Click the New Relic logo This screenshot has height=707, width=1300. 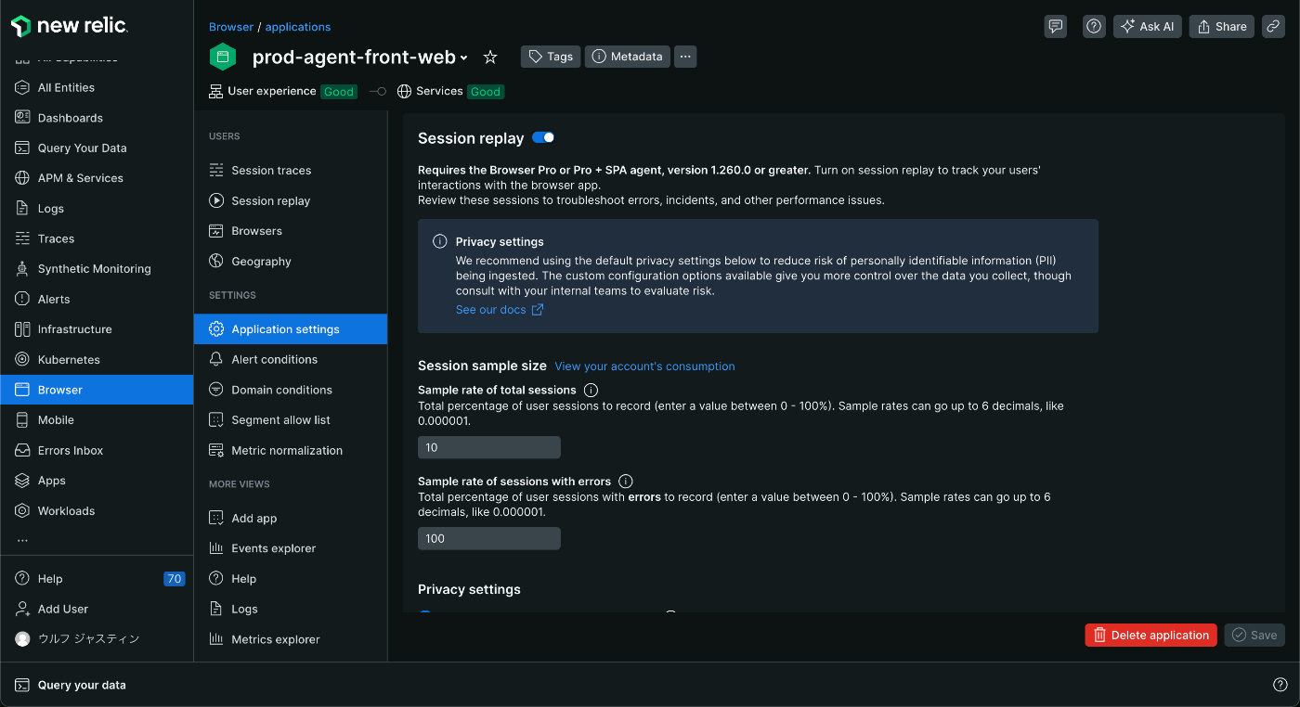pyautogui.click(x=69, y=26)
